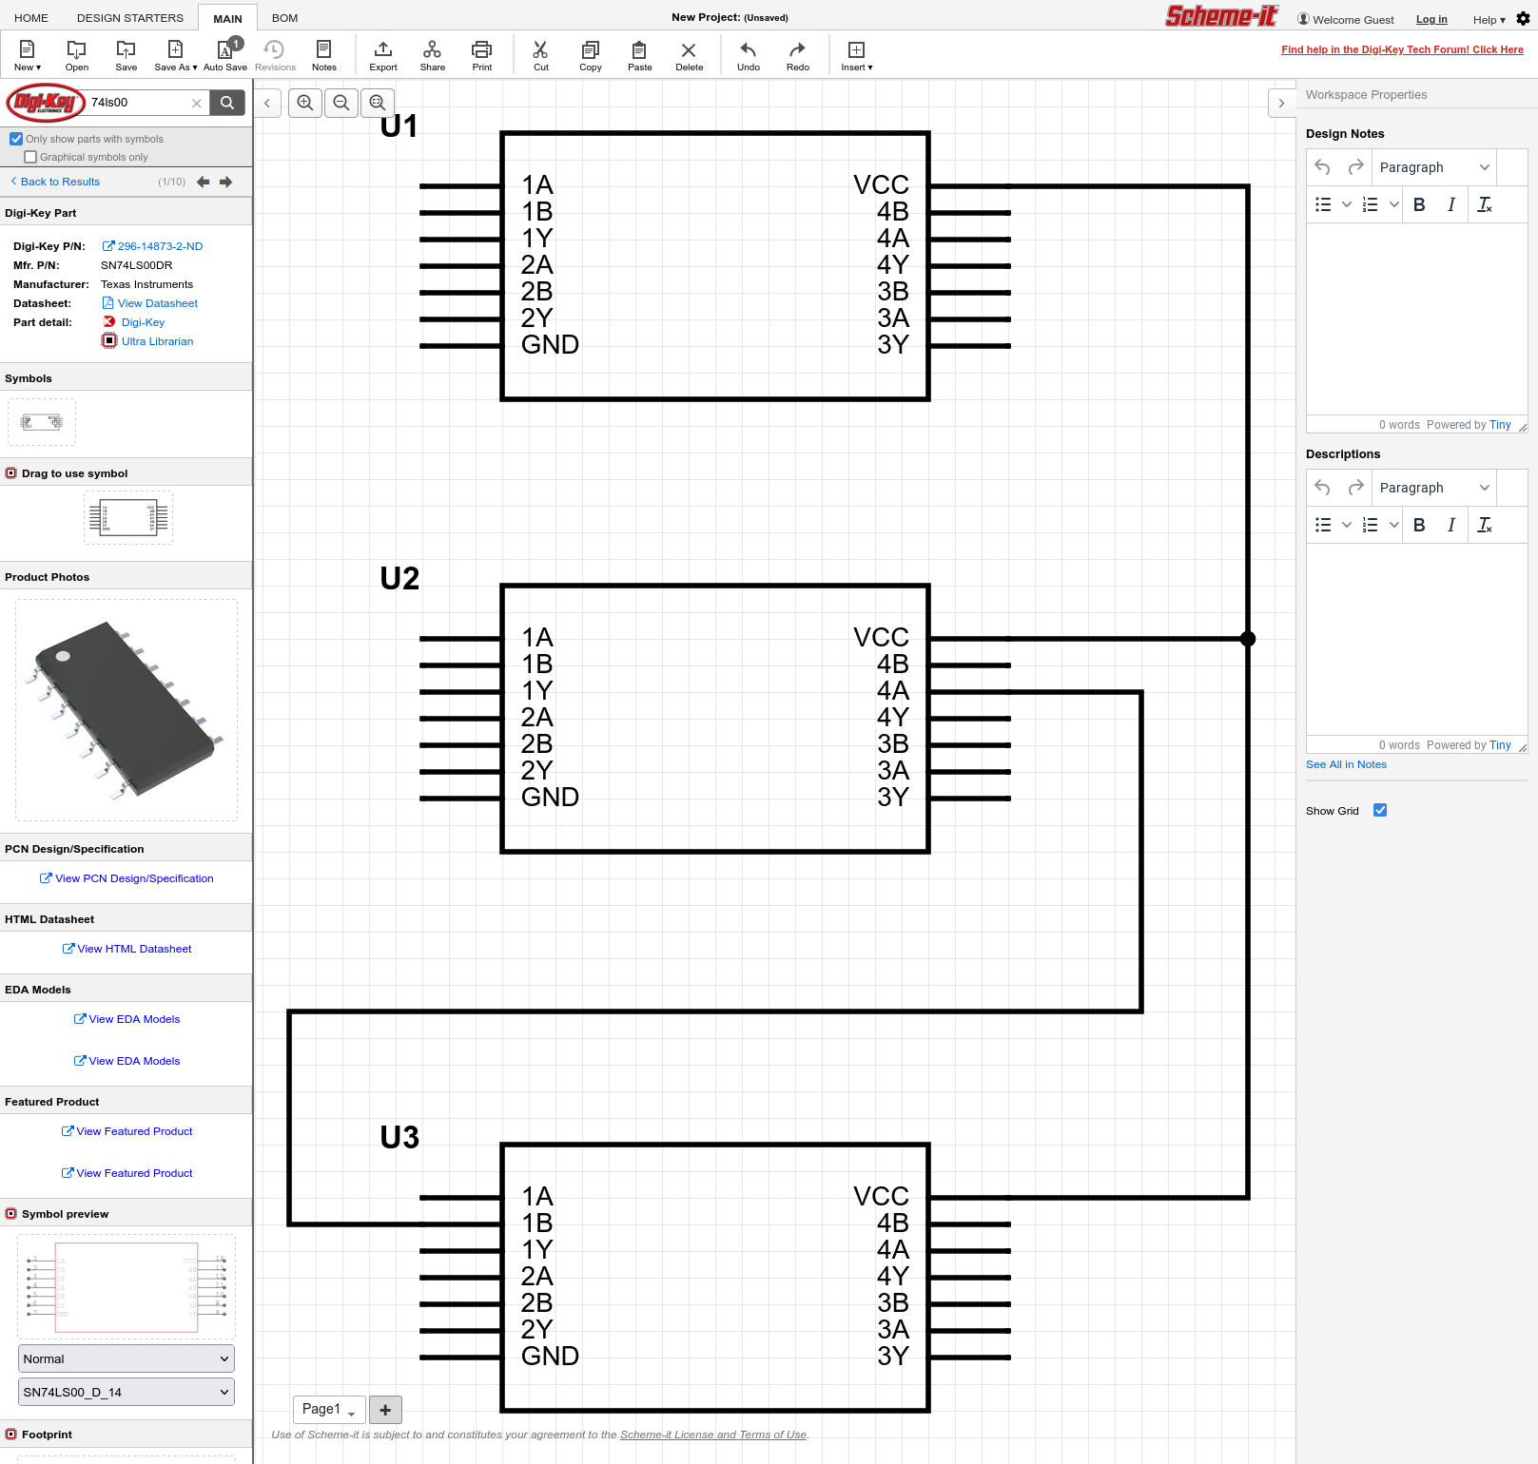Click the zoom-to-fit magnifier icon
The height and width of the screenshot is (1464, 1538).
[378, 103]
